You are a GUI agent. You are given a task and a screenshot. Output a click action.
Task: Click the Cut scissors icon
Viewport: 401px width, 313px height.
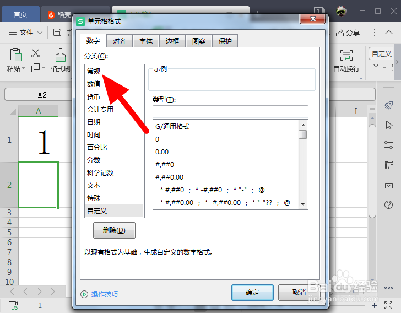tap(36, 53)
